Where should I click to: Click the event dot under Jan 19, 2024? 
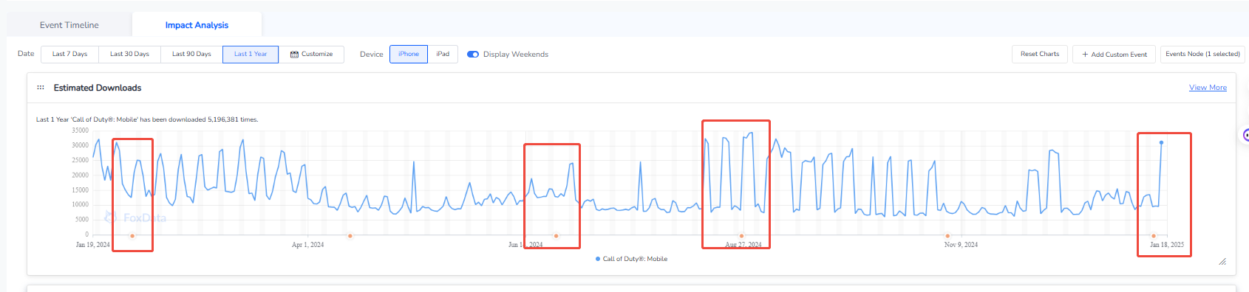tap(132, 236)
